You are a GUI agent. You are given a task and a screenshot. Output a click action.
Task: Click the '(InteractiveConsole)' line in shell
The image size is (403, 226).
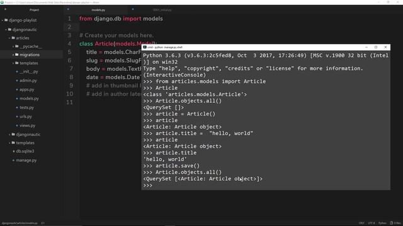174,75
